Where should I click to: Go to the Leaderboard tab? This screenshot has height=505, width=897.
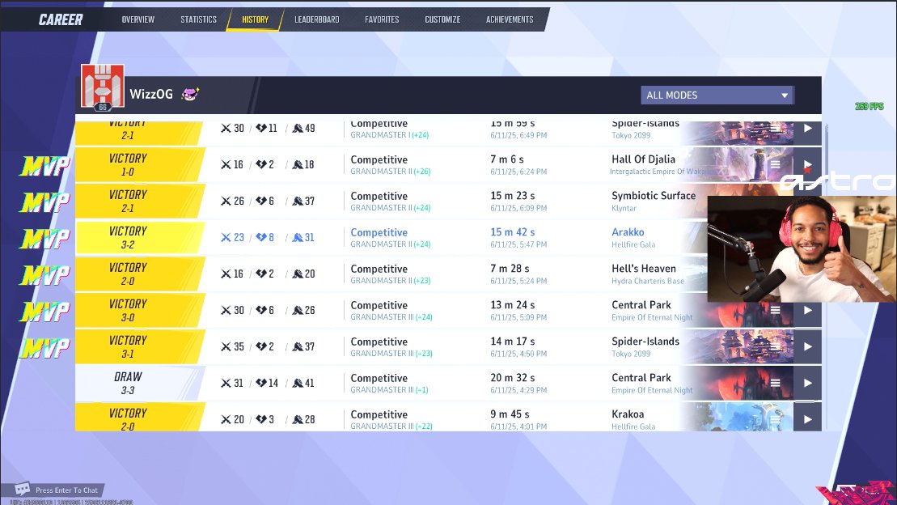317,19
